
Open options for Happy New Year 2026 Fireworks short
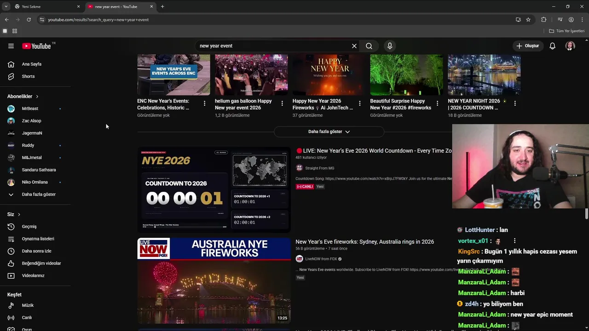point(360,103)
